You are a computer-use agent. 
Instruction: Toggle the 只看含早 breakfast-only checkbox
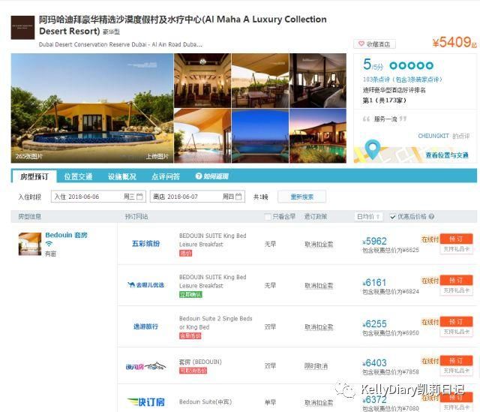pyautogui.click(x=268, y=217)
